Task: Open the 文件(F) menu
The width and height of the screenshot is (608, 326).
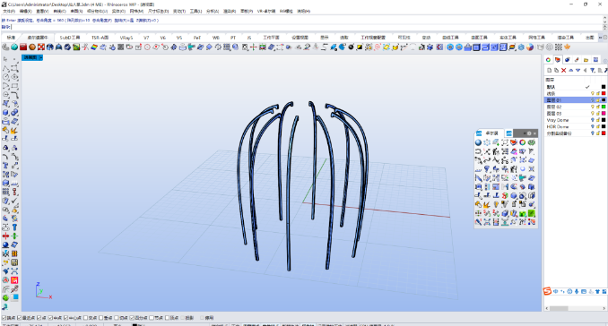Action: pyautogui.click(x=9, y=12)
